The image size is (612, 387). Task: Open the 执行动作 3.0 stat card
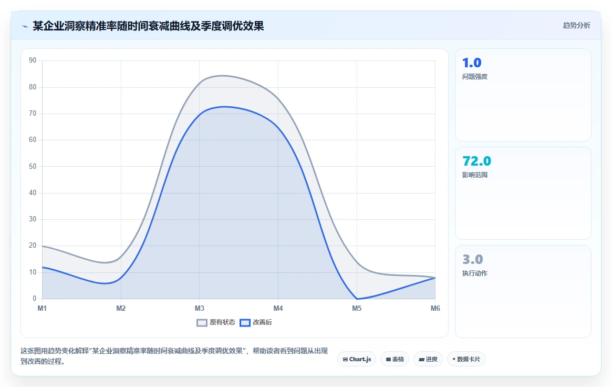(523, 292)
